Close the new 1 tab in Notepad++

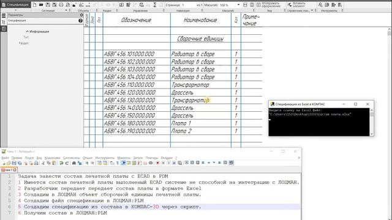15,170
